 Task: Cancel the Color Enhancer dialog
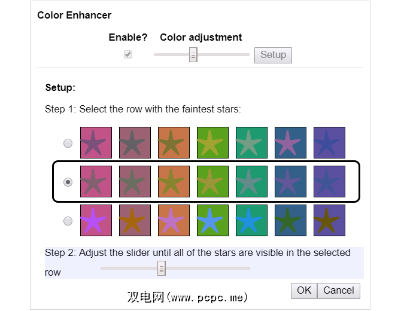pyautogui.click(x=339, y=291)
